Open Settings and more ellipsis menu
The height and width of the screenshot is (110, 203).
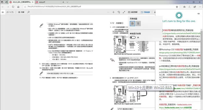coord(200,7)
